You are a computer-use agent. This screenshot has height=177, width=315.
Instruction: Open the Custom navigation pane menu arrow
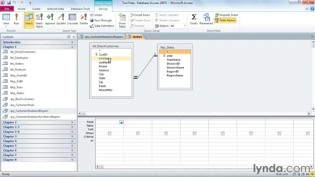tap(69, 37)
